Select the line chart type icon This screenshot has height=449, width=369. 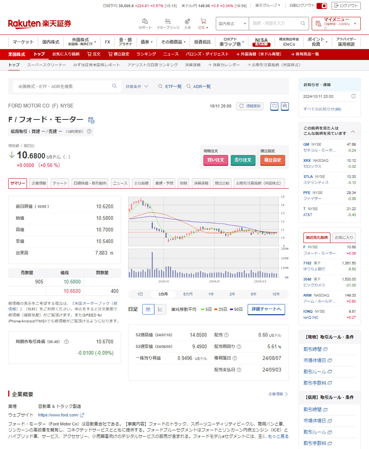point(160,309)
